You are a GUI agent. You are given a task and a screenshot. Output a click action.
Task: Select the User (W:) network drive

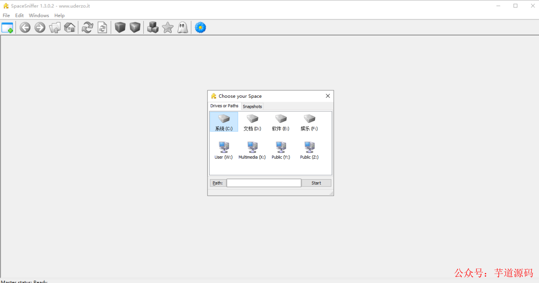point(224,151)
